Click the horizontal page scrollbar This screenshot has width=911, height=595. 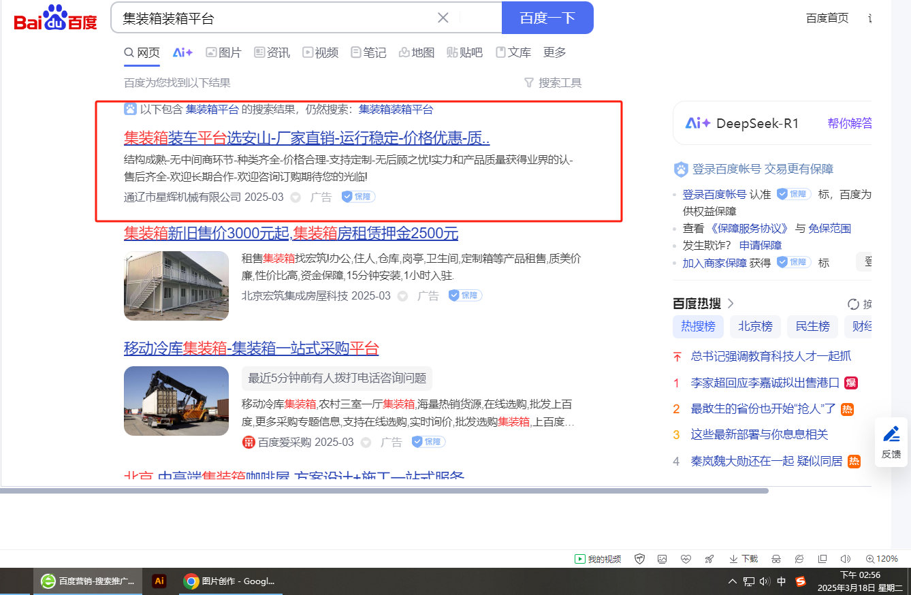pos(384,490)
